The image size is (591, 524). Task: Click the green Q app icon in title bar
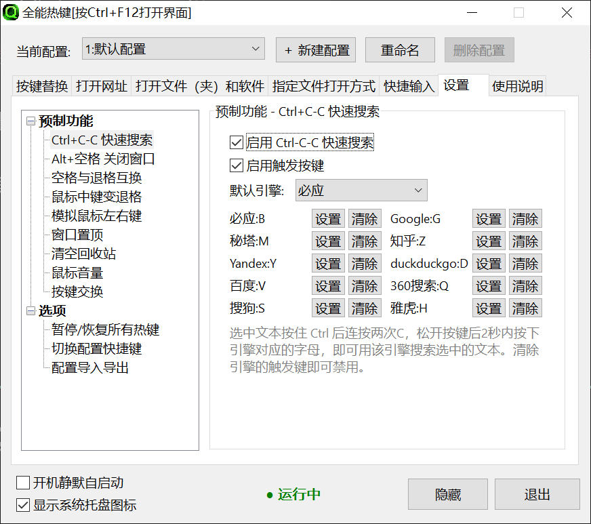(11, 12)
